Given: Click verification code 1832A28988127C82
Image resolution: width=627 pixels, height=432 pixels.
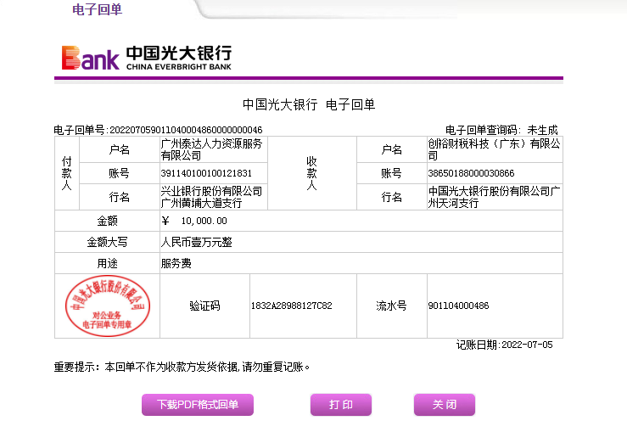Looking at the screenshot, I should click(x=292, y=306).
